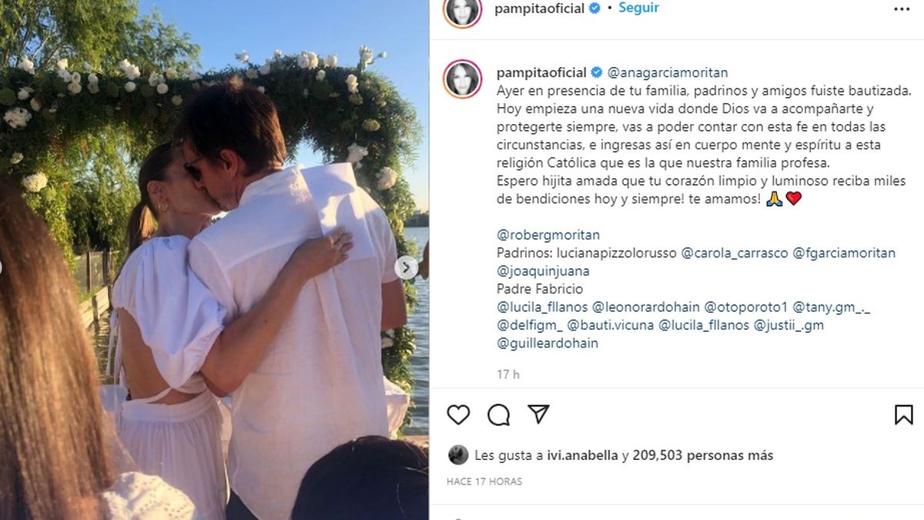Share post using paper plane icon
The image size is (924, 520).
pyautogui.click(x=538, y=414)
